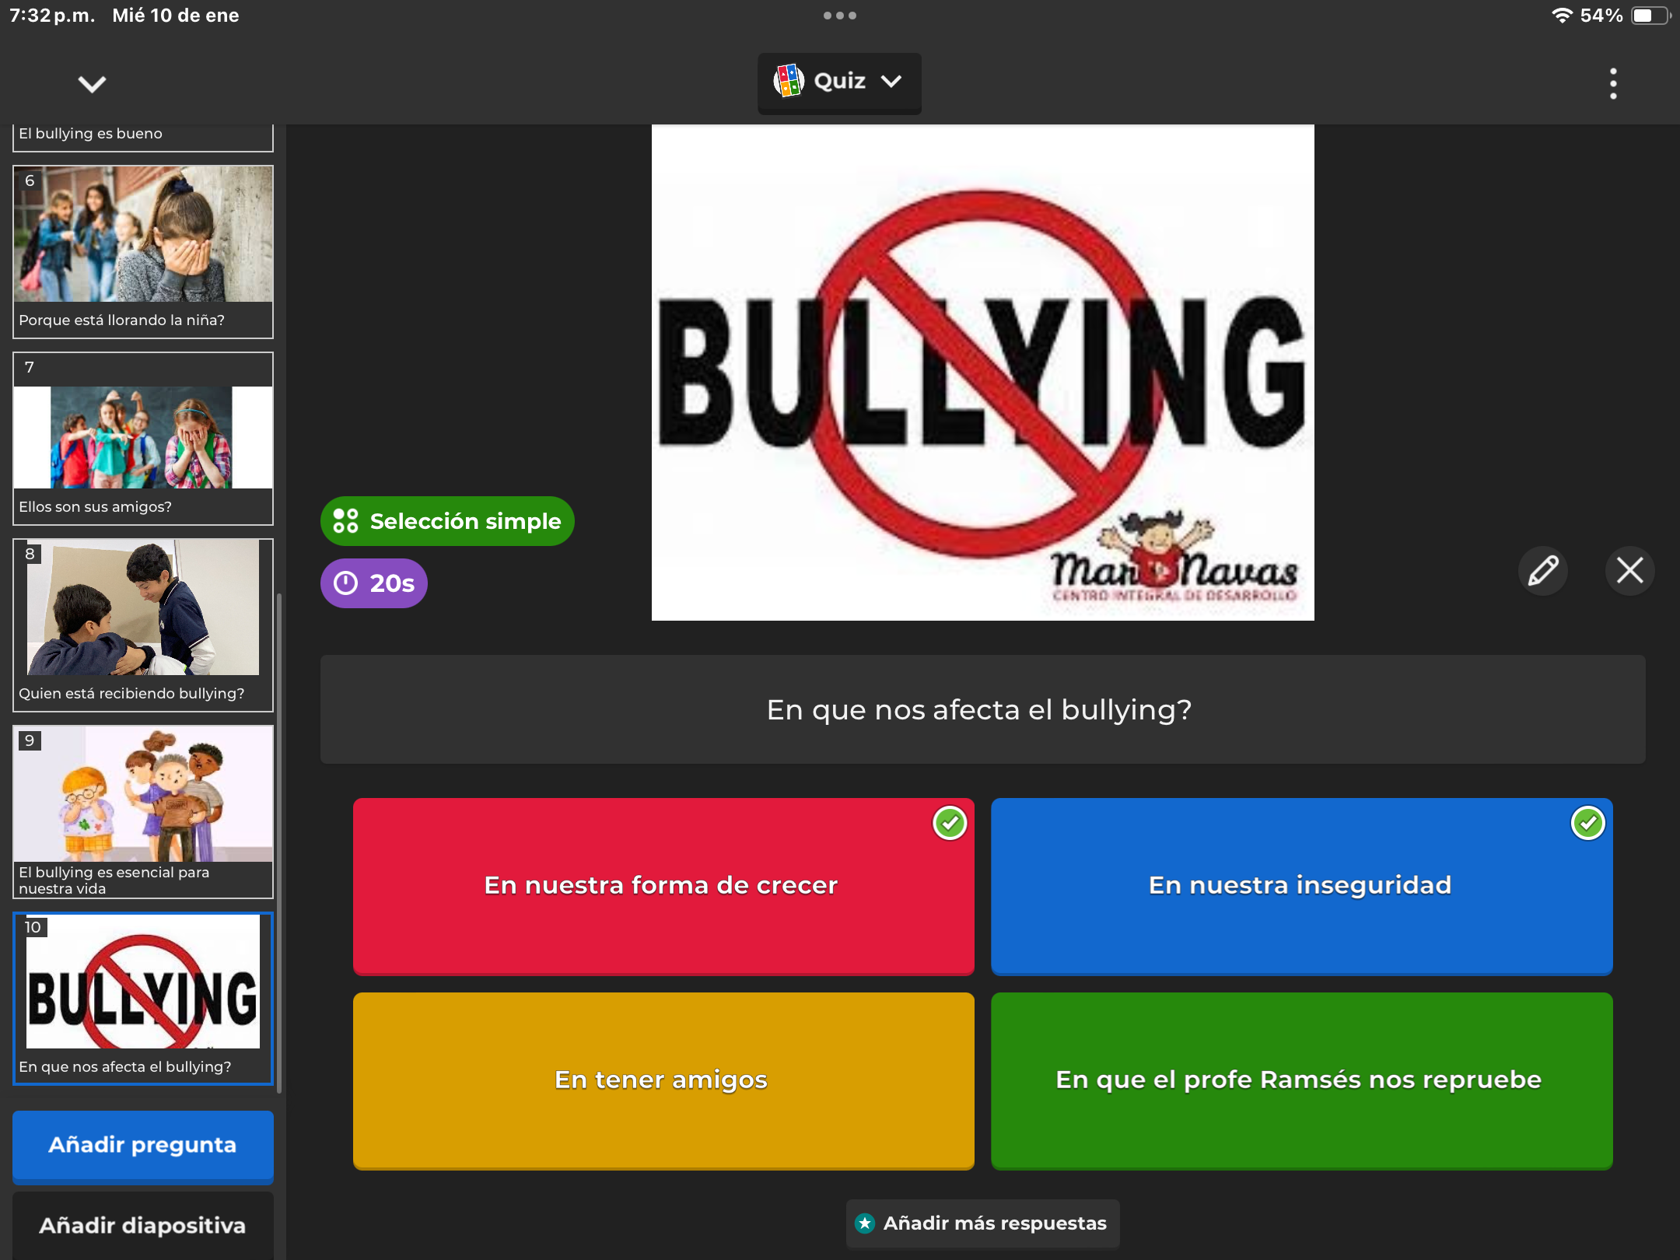
Task: Remove the image with the X icon
Action: pos(1629,570)
